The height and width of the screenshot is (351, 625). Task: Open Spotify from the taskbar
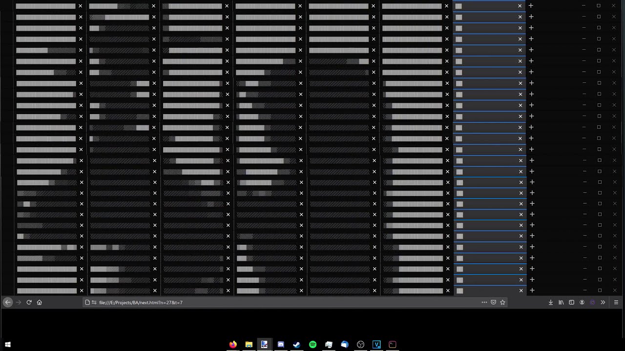[312, 345]
